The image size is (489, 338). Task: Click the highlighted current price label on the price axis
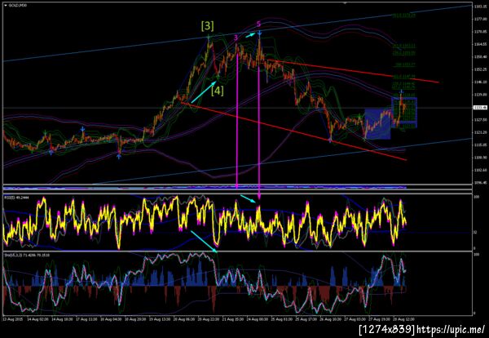coord(478,108)
